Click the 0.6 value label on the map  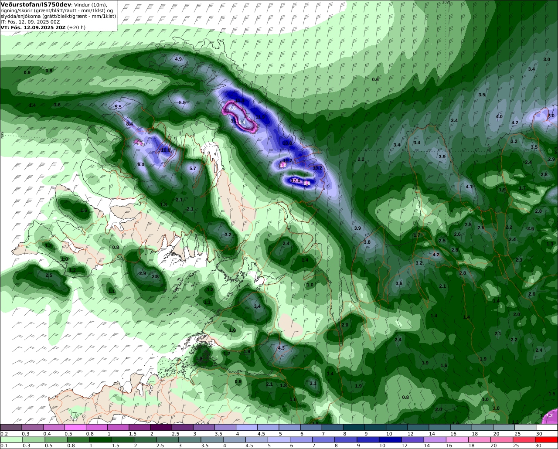coord(375,79)
